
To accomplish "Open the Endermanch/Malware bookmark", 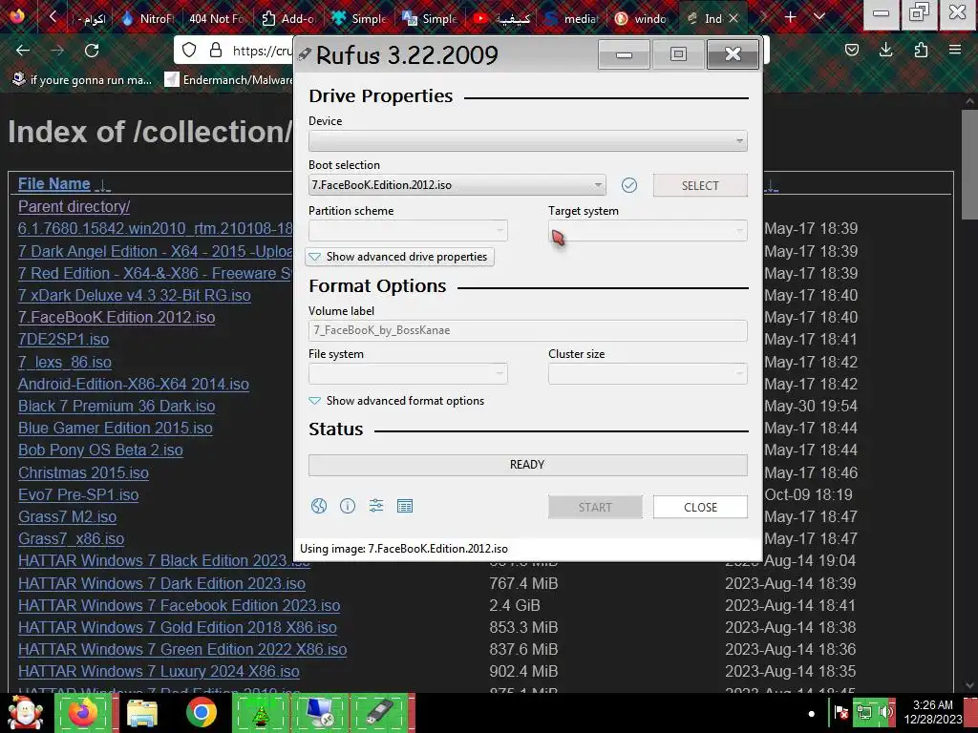I will [x=229, y=80].
